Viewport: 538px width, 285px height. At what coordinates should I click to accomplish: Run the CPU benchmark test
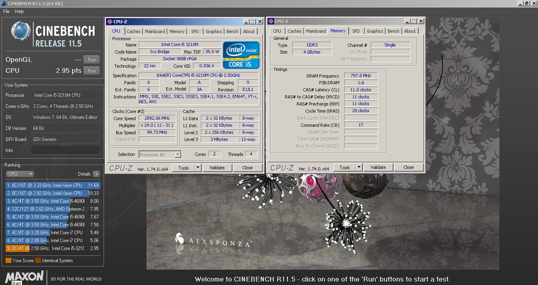pyautogui.click(x=92, y=71)
